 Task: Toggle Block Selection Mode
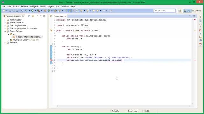click(x=74, y=11)
